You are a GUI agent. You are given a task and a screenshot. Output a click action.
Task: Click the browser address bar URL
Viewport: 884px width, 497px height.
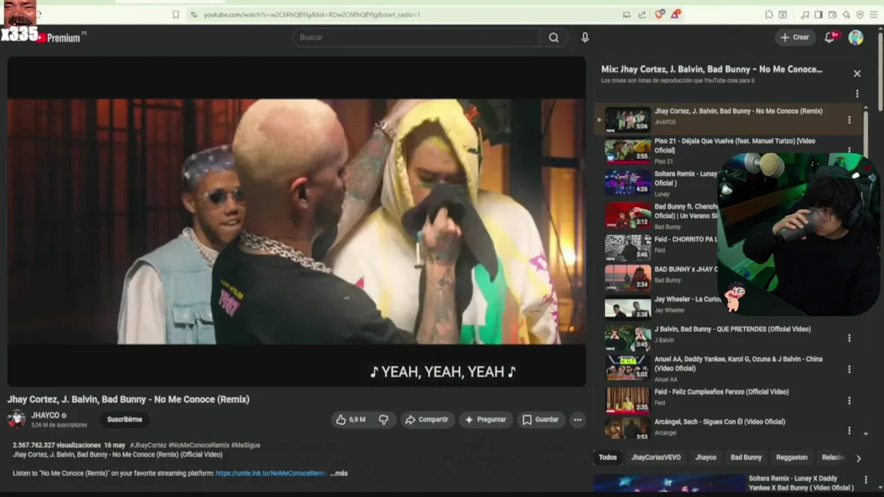[x=311, y=14]
